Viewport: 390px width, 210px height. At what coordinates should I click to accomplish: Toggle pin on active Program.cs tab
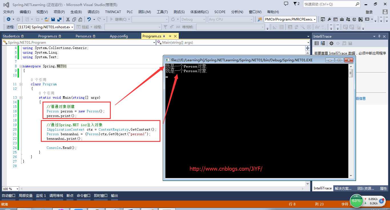tap(170, 36)
